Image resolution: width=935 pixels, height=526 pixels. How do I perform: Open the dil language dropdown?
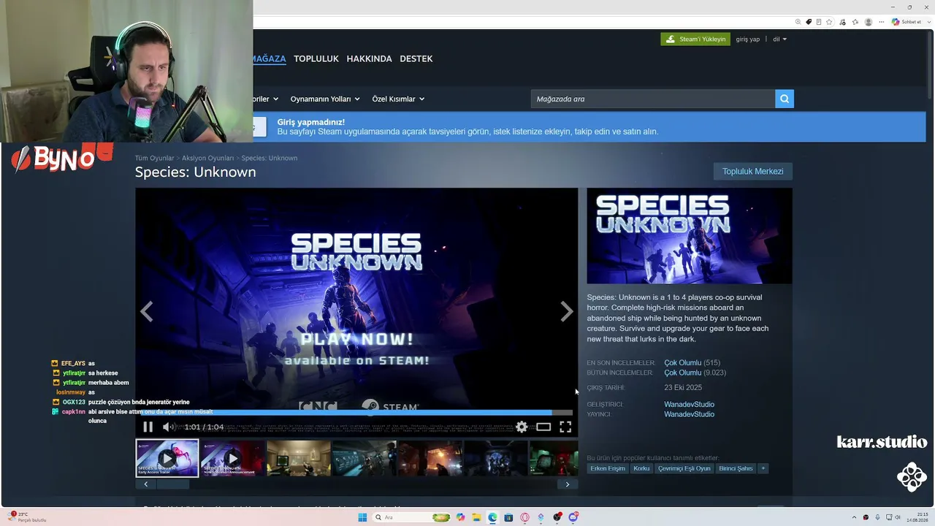point(780,39)
